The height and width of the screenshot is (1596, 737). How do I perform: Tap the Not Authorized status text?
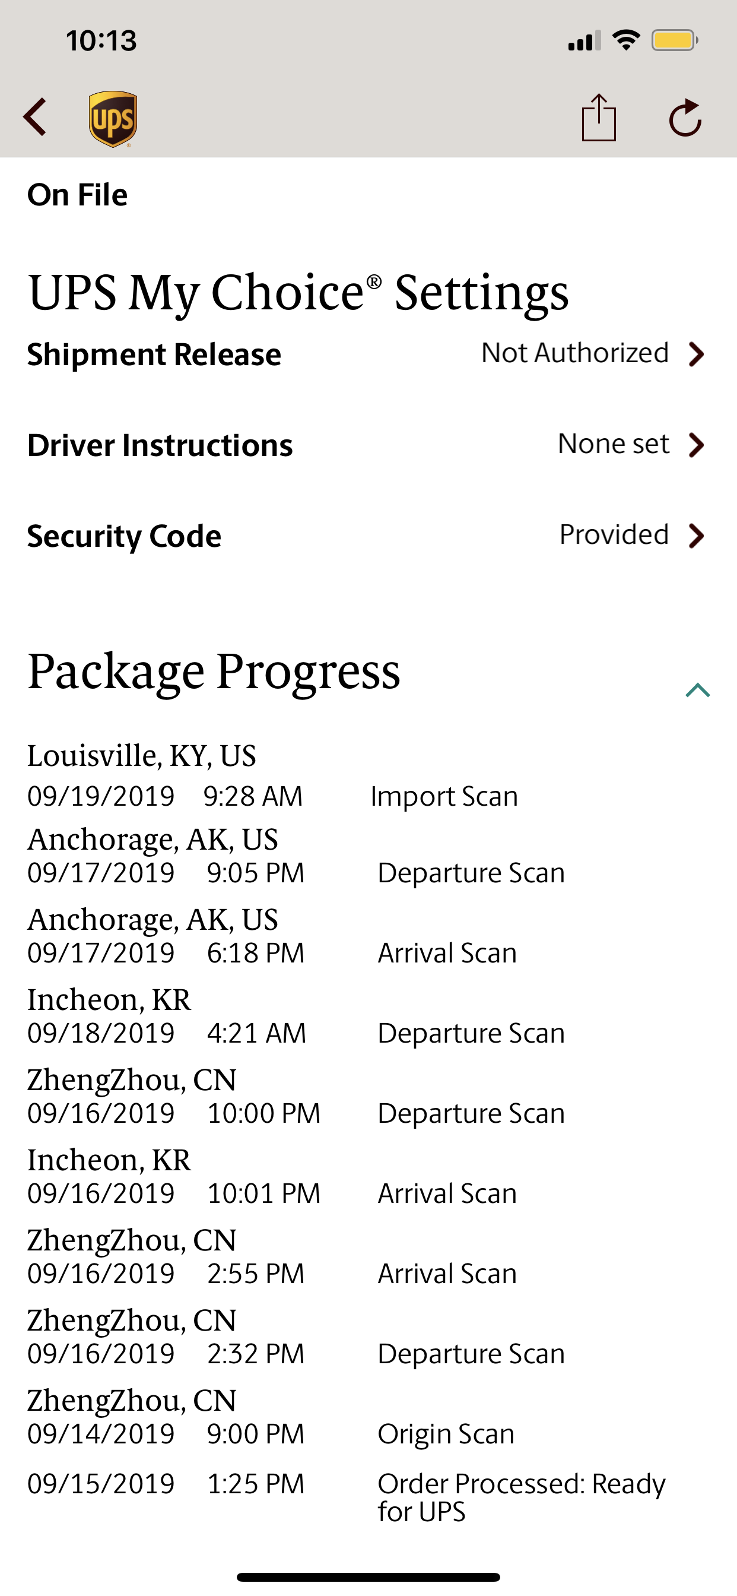click(575, 353)
